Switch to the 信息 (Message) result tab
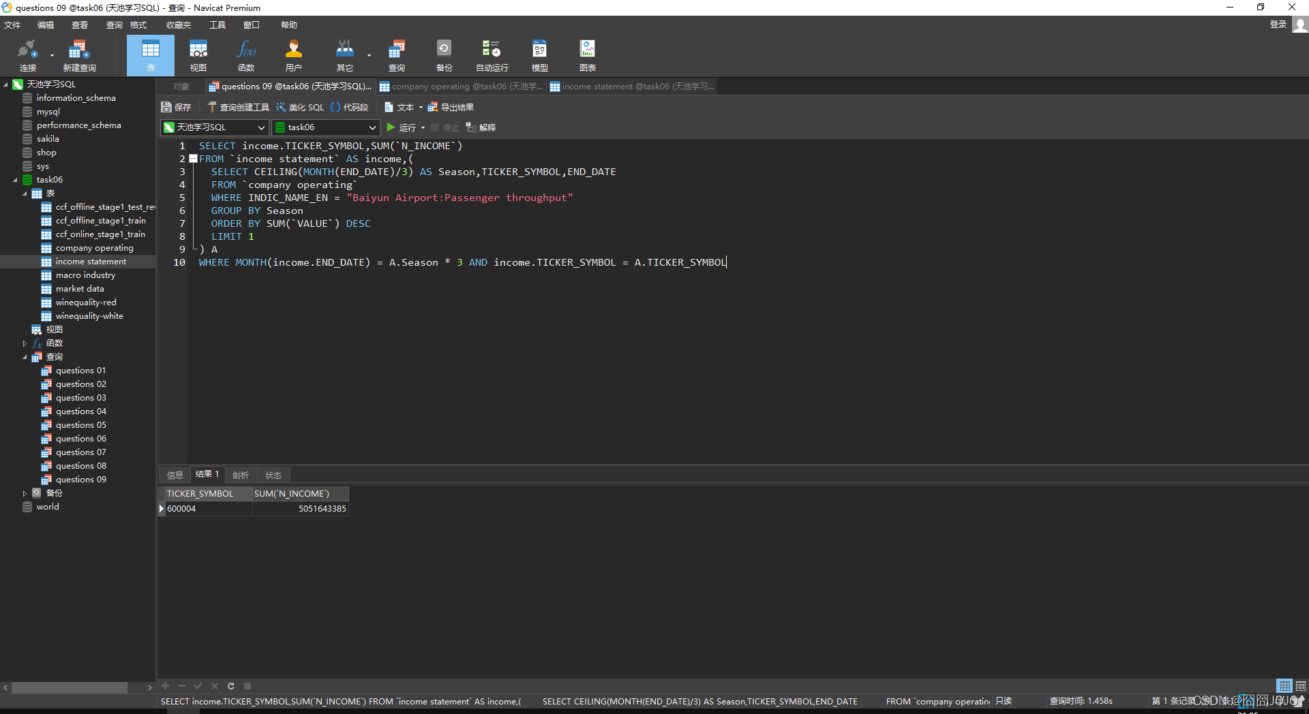This screenshot has height=714, width=1309. [x=175, y=475]
